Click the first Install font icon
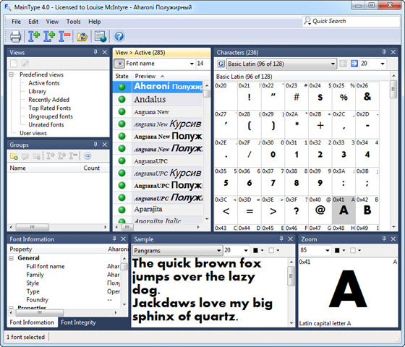The image size is (405, 347). [x=34, y=36]
